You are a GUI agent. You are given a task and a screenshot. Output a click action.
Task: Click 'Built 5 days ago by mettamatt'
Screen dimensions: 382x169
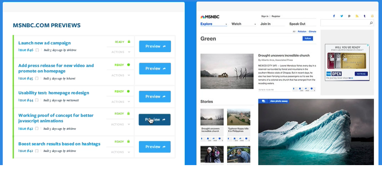[x=61, y=100]
